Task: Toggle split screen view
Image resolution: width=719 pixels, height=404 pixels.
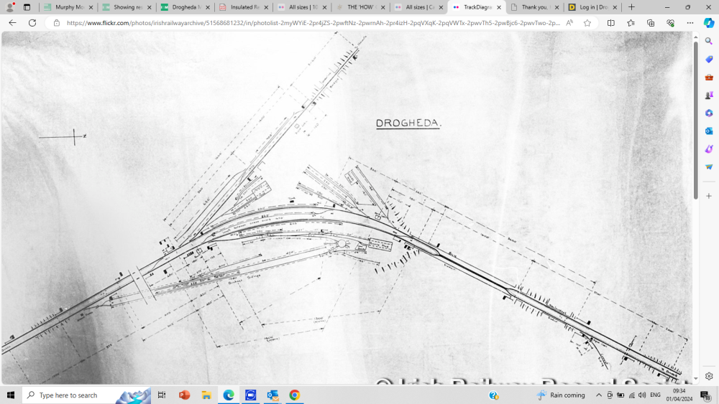Action: (611, 23)
